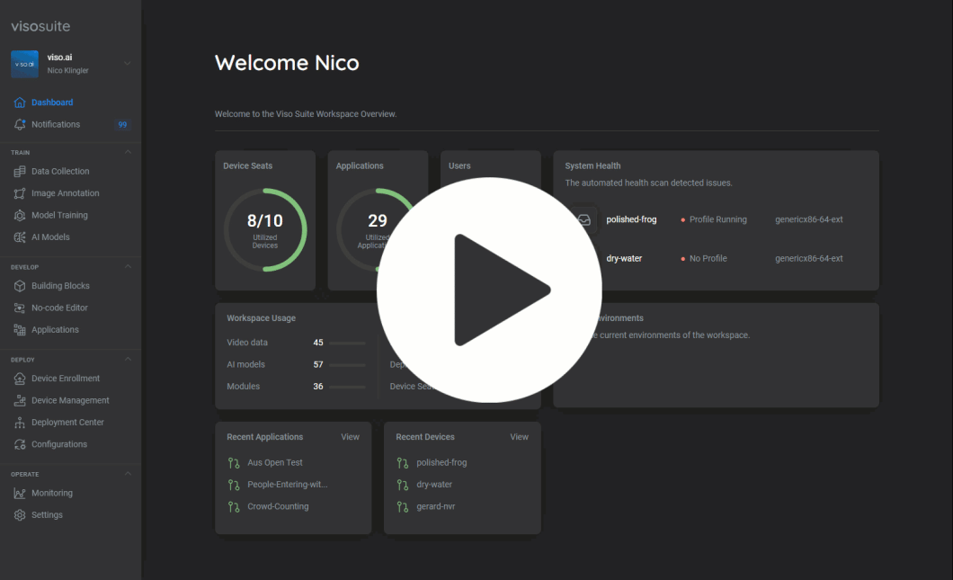Open dry-water in System Health
This screenshot has height=580, width=953.
[x=624, y=258]
